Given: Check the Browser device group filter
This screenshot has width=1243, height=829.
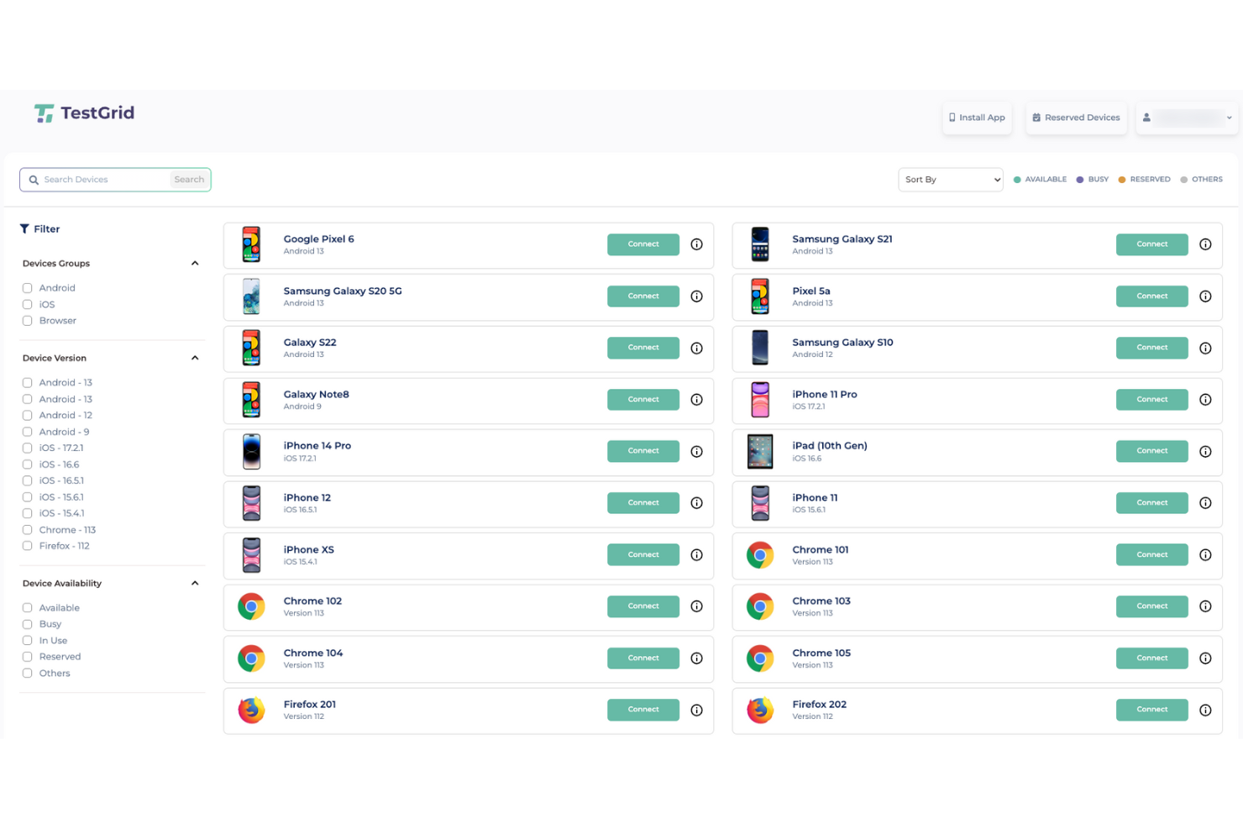Looking at the screenshot, I should 27,321.
